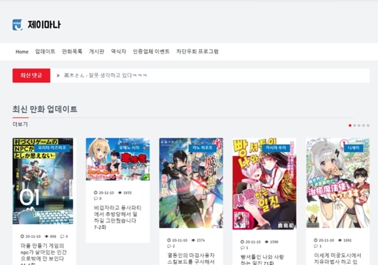Image resolution: width=378 pixels, height=265 pixels.
Task: Click the eye views icon beside 606
Action: (x=47, y=237)
